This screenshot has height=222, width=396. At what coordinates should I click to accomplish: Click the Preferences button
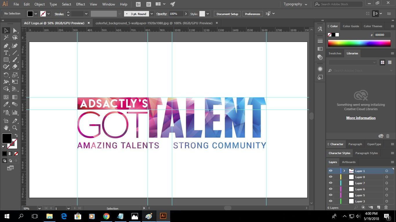coord(253,14)
